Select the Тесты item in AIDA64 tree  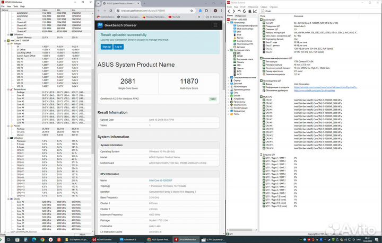tap(236, 114)
